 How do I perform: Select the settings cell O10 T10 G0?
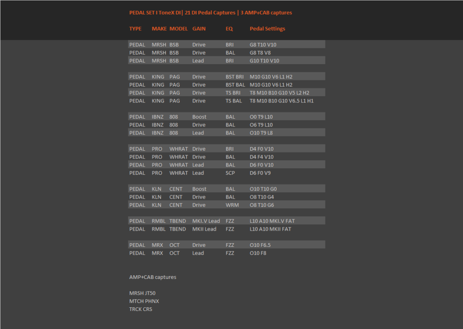point(264,189)
